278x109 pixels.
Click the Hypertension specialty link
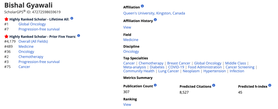214,71
